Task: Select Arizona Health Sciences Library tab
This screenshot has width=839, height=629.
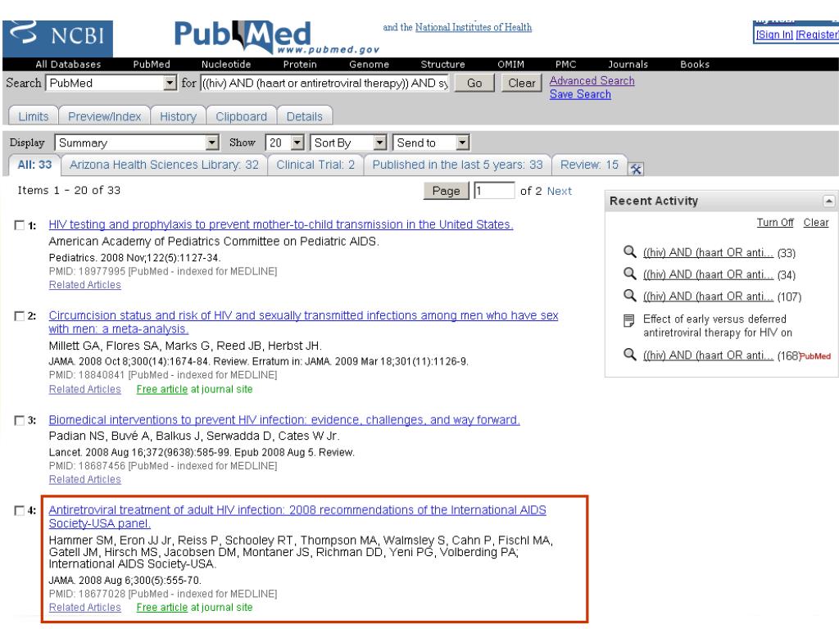Action: pyautogui.click(x=164, y=165)
